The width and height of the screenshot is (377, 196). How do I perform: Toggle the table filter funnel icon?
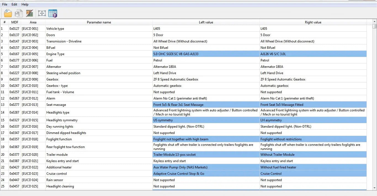point(53,13)
